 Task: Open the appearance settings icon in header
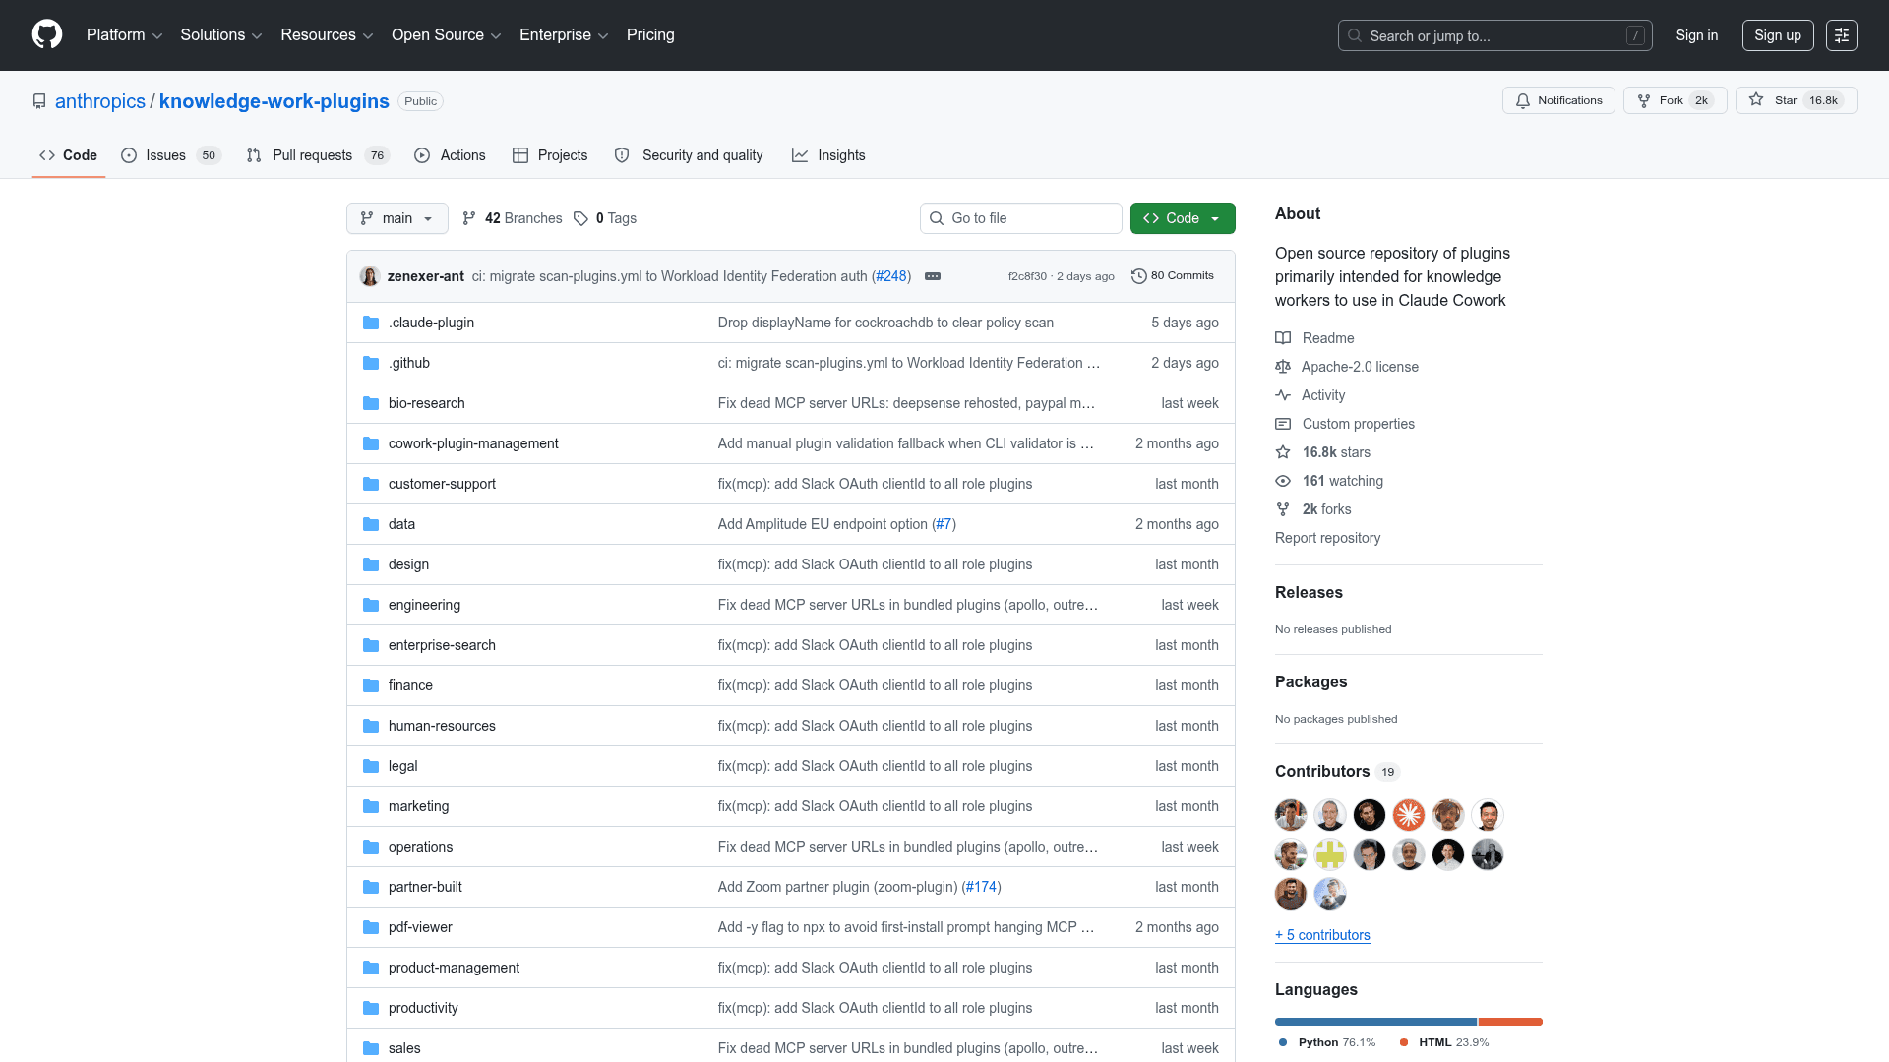pyautogui.click(x=1842, y=35)
